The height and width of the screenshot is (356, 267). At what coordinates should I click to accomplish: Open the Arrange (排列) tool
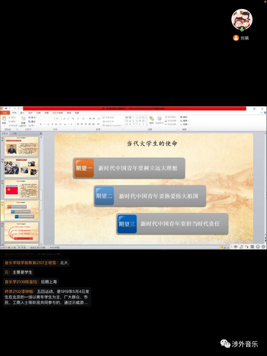pyautogui.click(x=151, y=119)
